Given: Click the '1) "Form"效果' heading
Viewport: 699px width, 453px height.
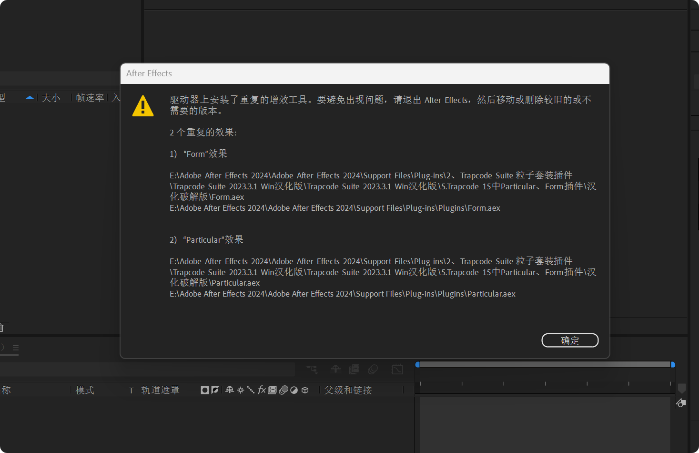Looking at the screenshot, I should (198, 154).
